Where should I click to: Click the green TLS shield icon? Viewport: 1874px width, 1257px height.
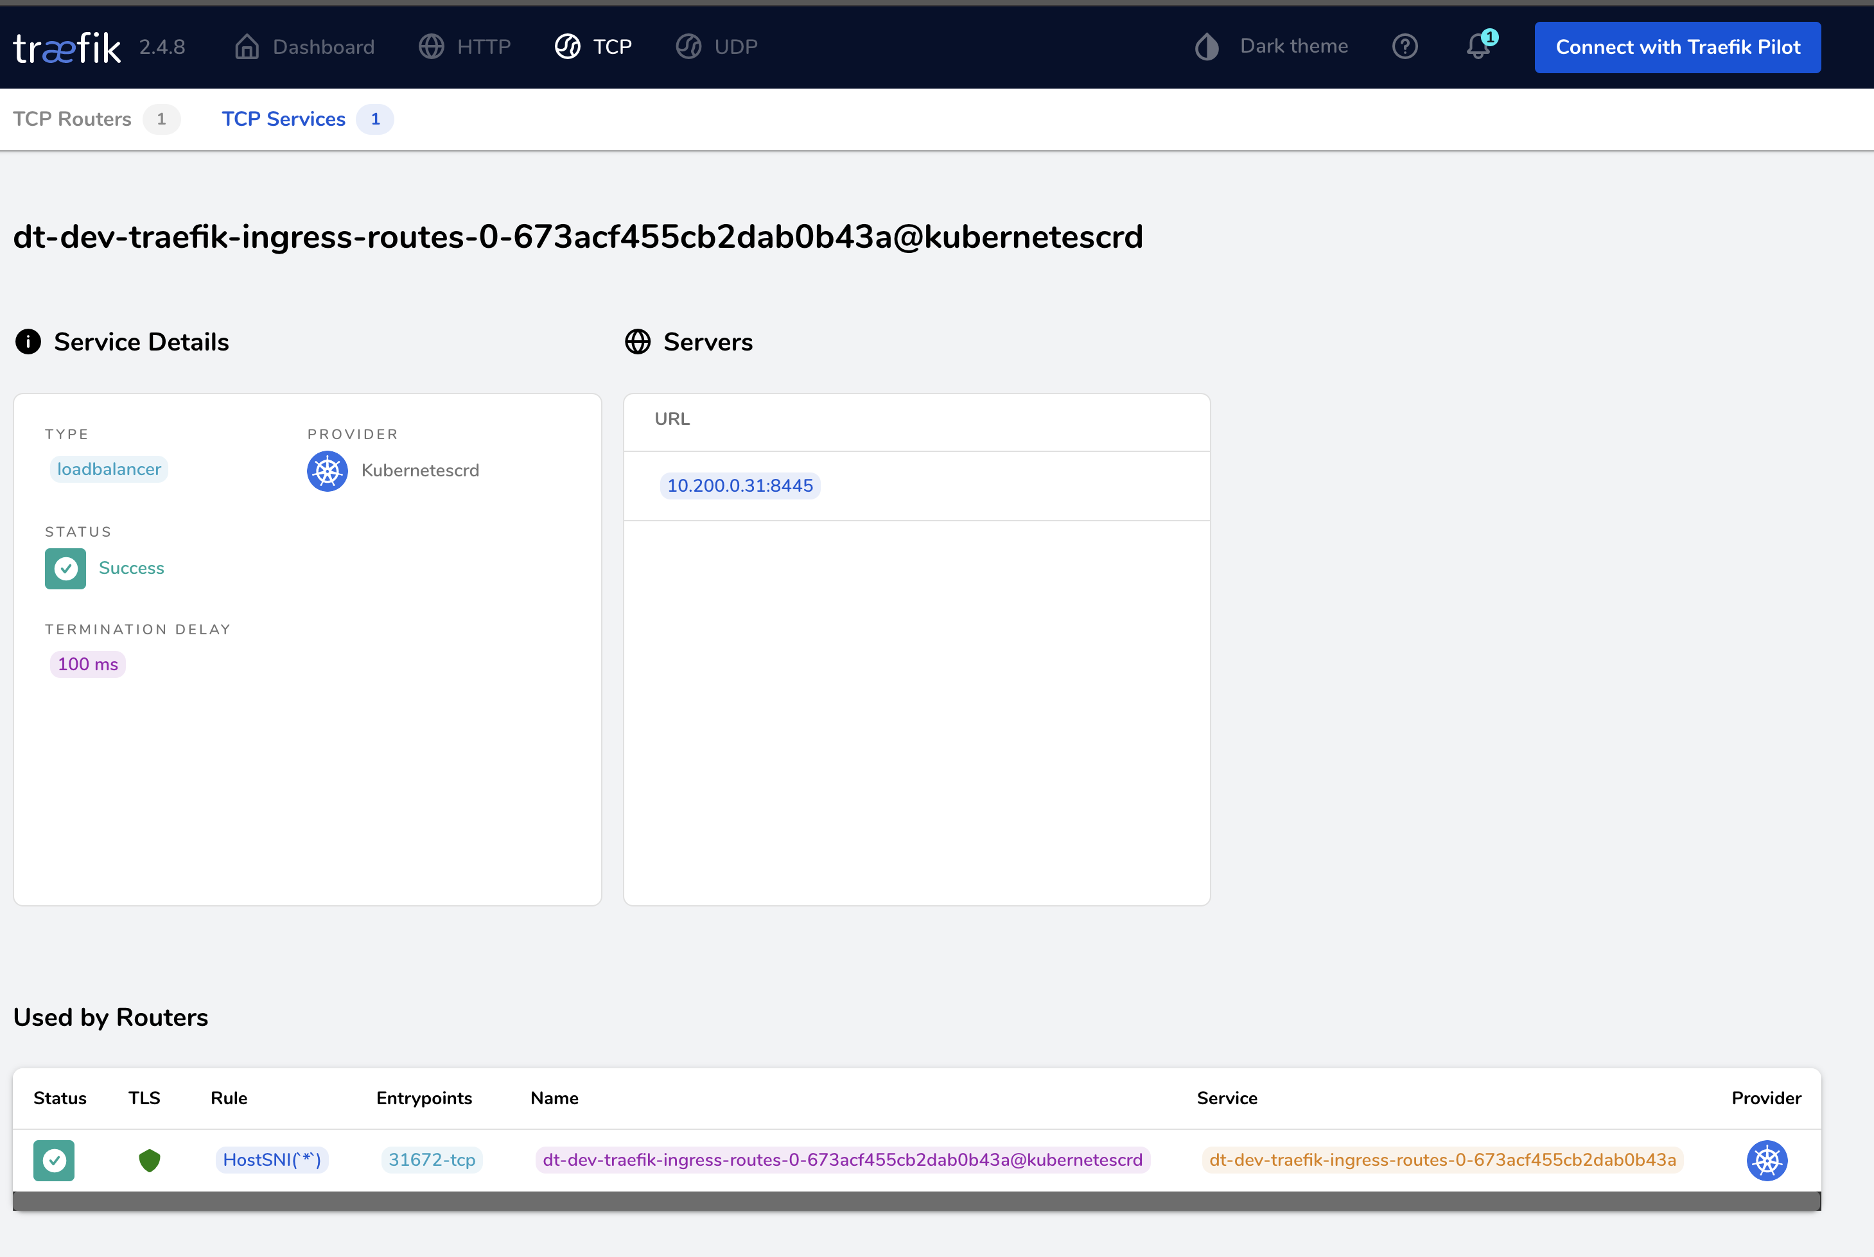[x=149, y=1160]
